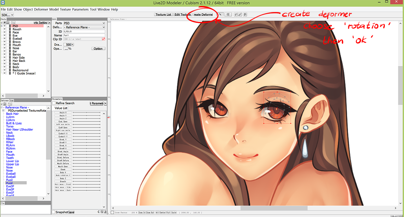Click the lock icon in Deformer panel toolbar

pos(5,104)
